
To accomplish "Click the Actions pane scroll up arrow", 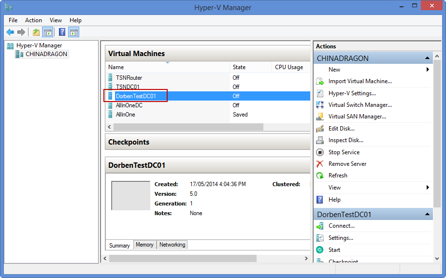I will click(x=437, y=57).
